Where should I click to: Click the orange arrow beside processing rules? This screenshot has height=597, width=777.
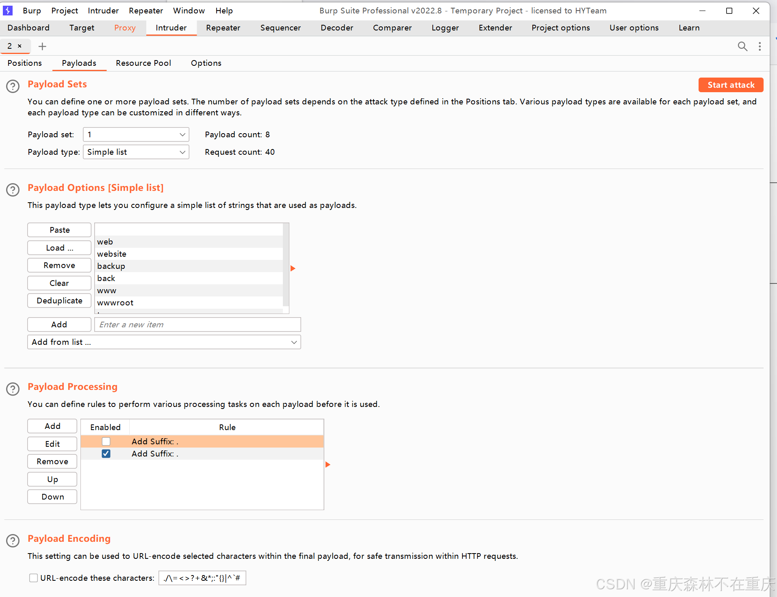click(328, 465)
